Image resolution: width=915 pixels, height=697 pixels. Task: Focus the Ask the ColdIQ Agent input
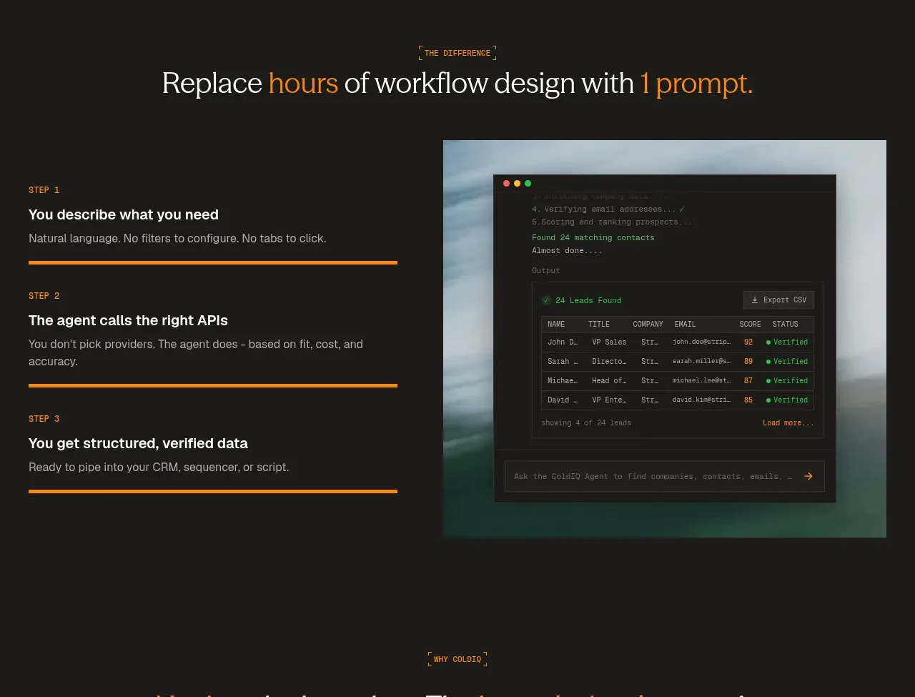(x=664, y=476)
